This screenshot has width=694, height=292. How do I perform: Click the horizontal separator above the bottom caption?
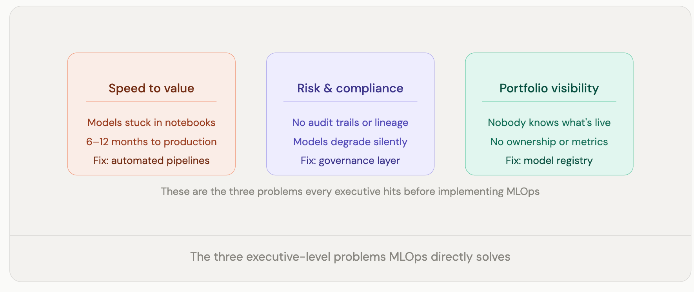coord(350,236)
